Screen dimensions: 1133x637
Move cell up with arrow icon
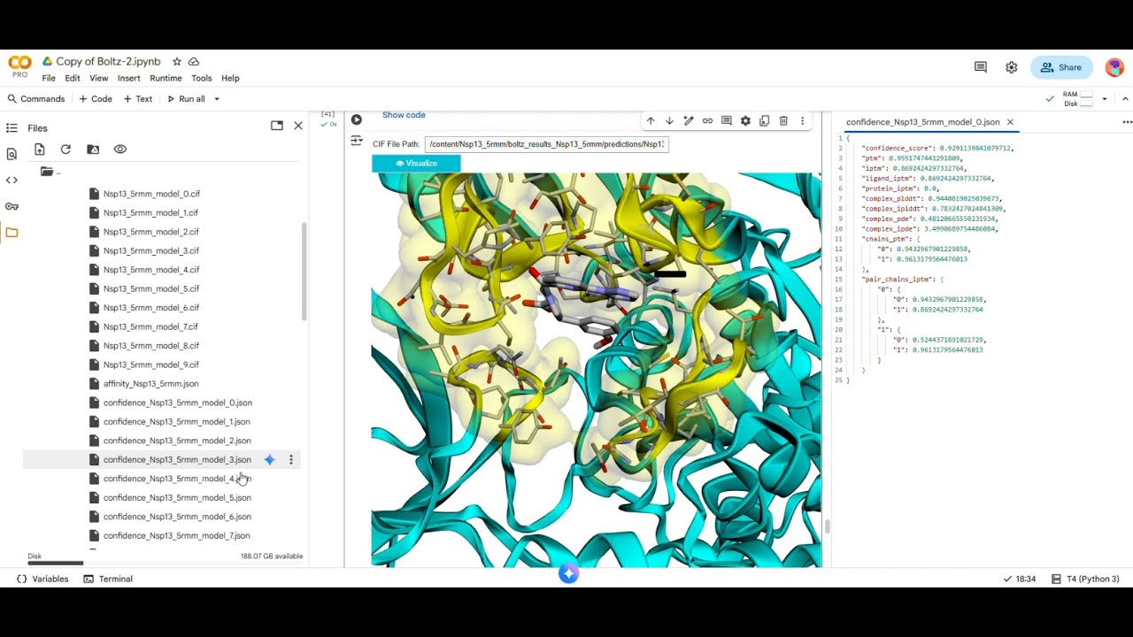(x=651, y=121)
